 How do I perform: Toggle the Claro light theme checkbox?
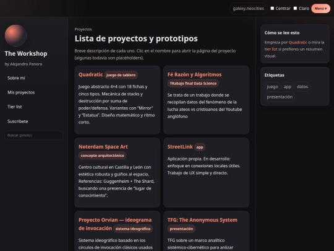point(295,8)
